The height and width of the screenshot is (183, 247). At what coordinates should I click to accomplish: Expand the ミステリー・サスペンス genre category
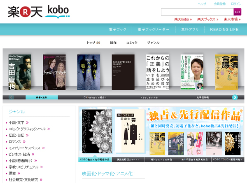point(27,148)
